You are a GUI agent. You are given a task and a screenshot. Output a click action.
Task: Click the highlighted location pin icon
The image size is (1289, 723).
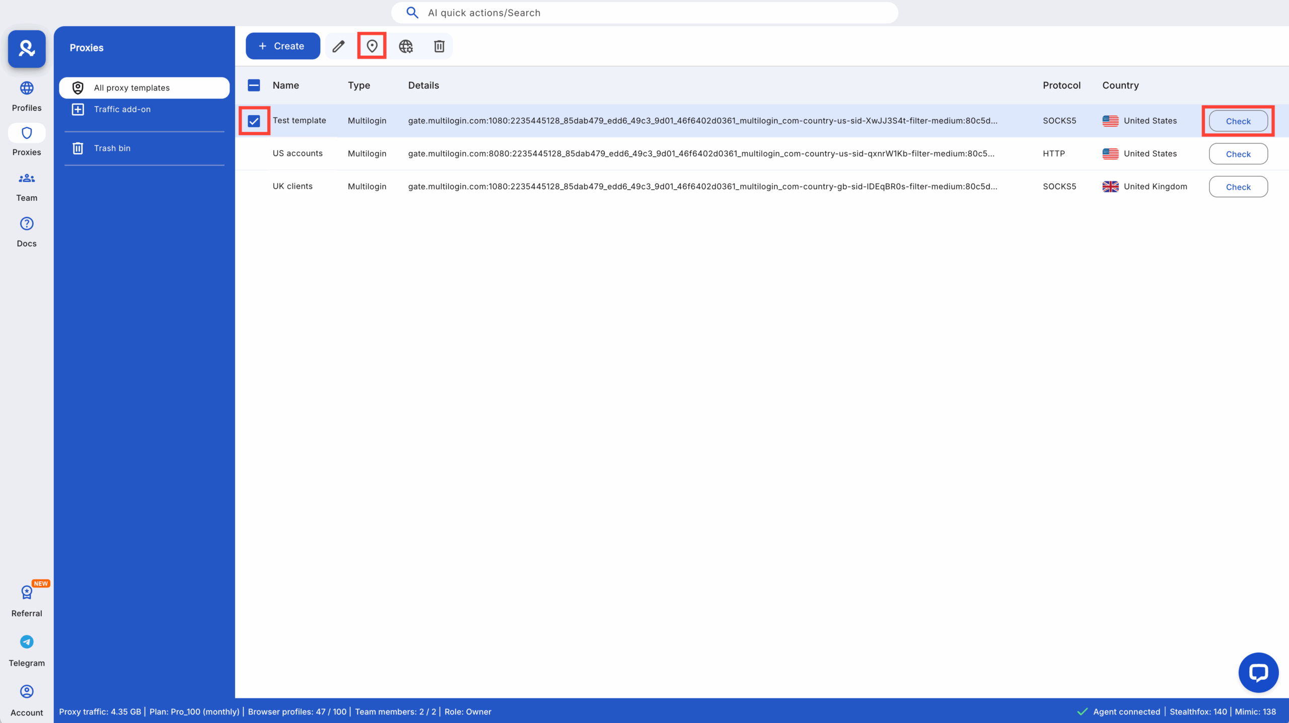tap(372, 46)
